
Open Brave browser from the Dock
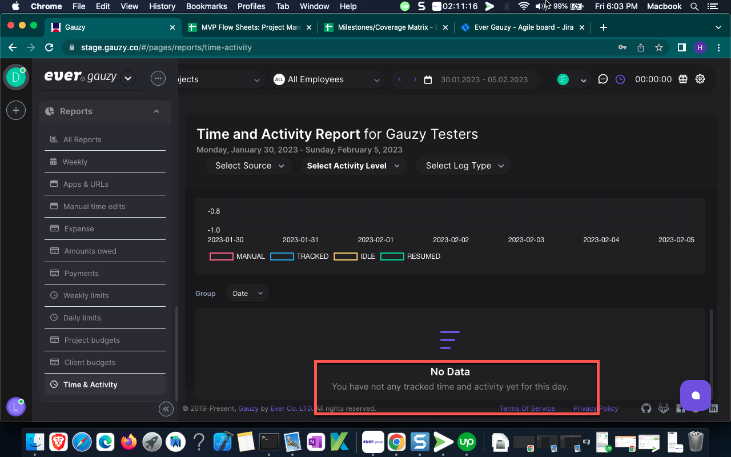coord(59,441)
